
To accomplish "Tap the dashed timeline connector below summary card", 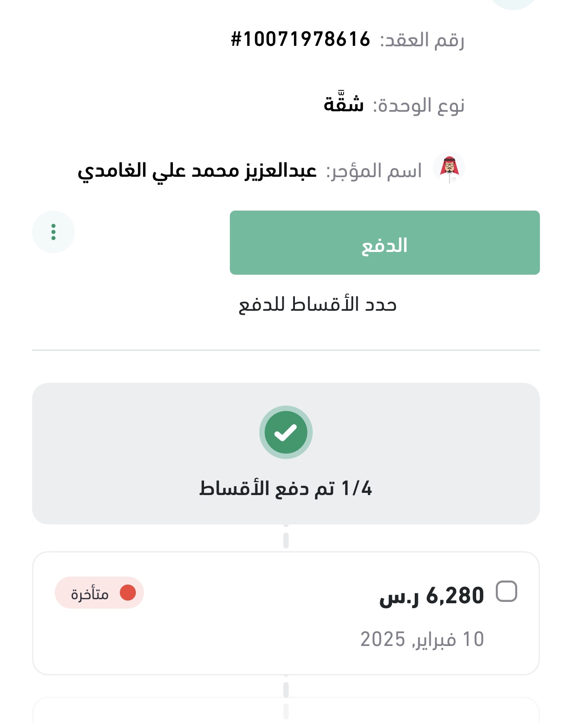I will click(286, 538).
